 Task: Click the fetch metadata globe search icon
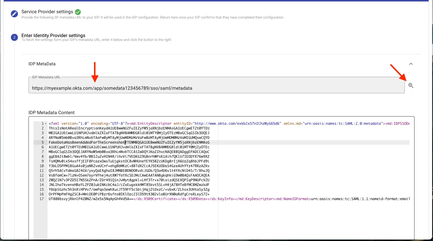click(x=411, y=86)
